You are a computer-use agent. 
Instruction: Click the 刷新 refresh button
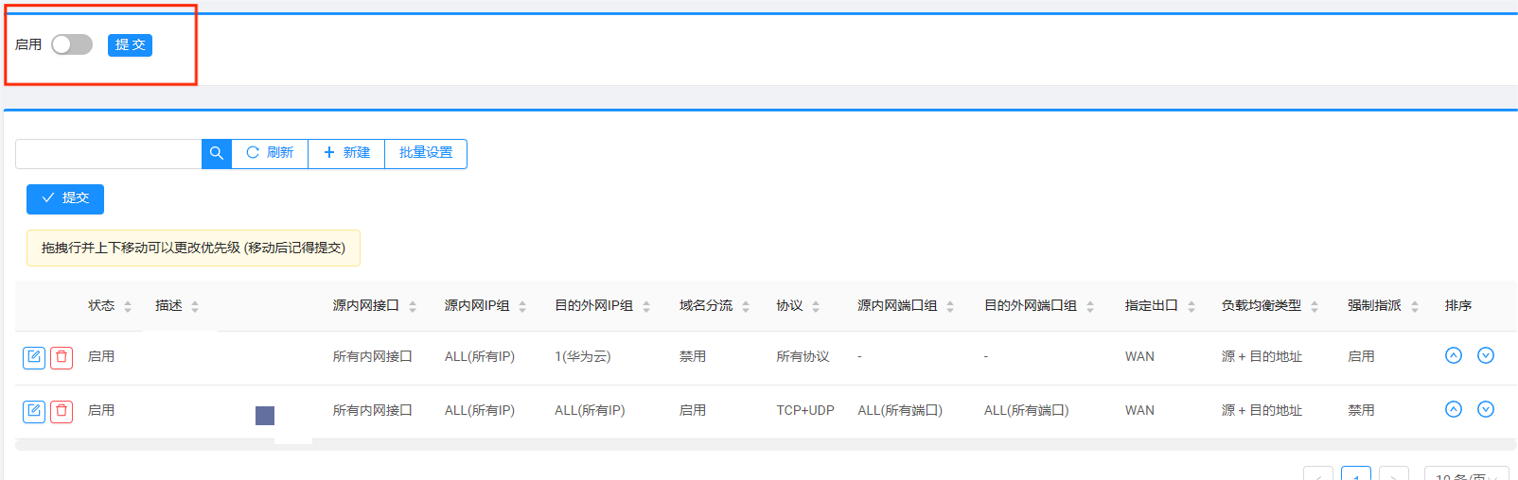click(270, 153)
